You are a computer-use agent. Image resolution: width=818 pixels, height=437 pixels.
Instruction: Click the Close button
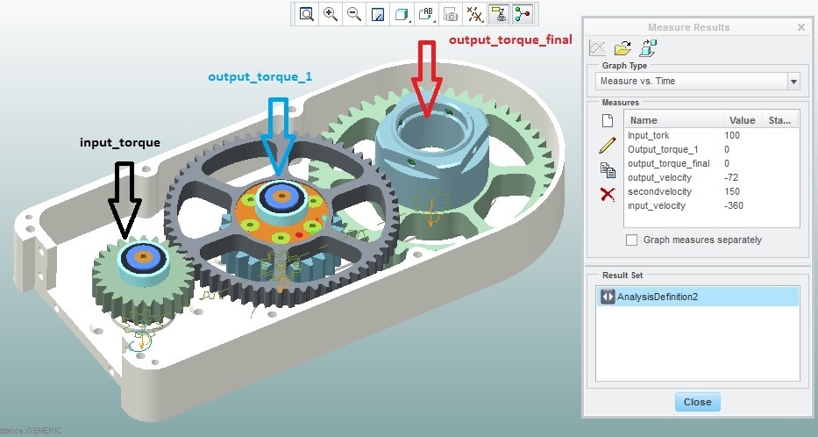tap(698, 402)
